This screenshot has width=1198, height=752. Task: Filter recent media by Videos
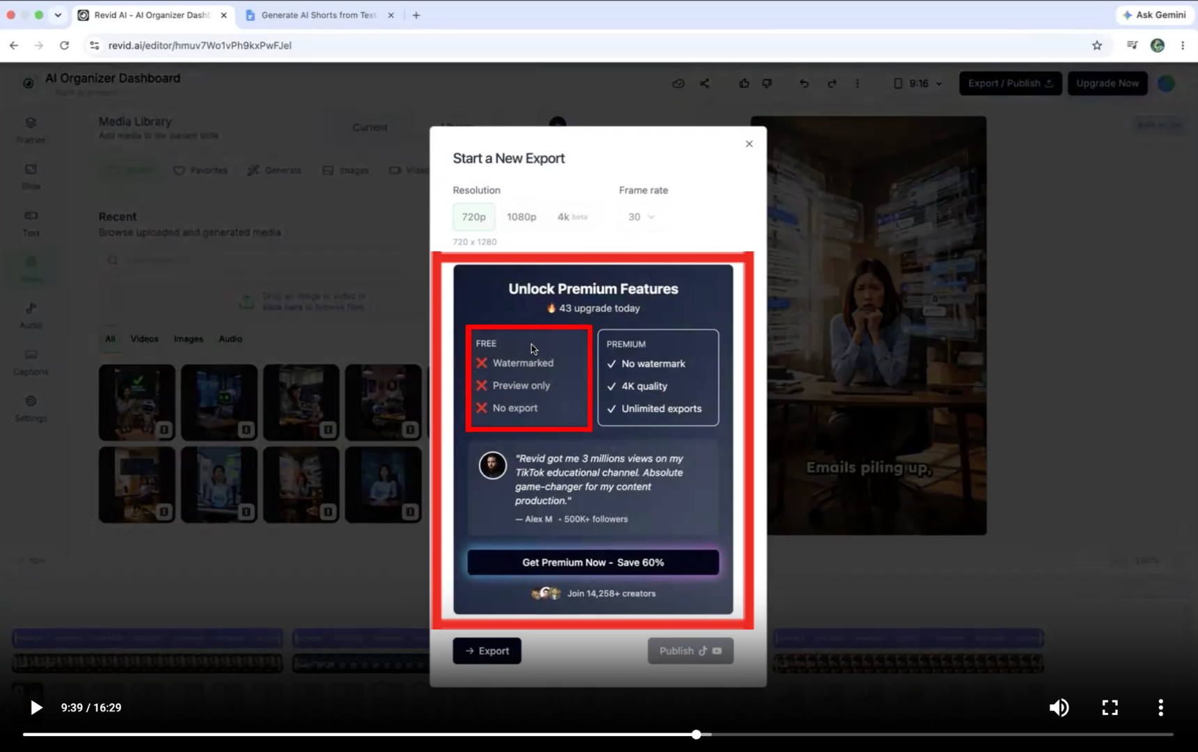tap(144, 338)
